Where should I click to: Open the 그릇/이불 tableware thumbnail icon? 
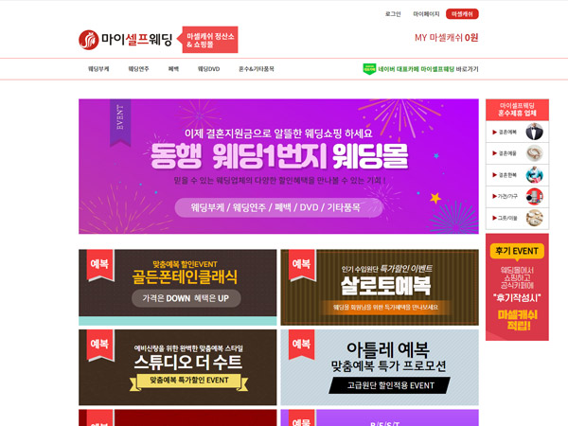coord(534,219)
